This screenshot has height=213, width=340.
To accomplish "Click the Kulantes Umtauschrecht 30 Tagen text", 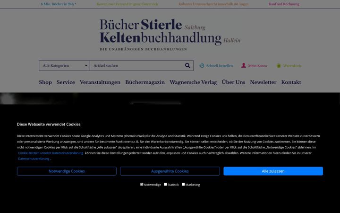I will click(x=213, y=4).
